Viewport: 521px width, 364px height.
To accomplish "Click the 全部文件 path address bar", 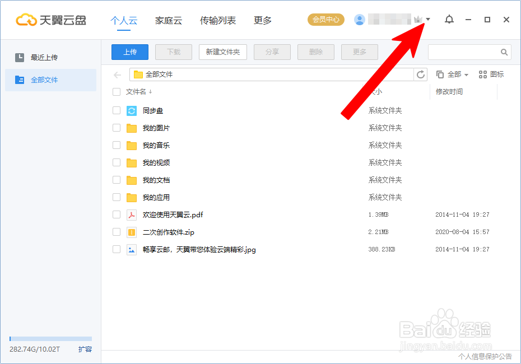I will pos(272,74).
